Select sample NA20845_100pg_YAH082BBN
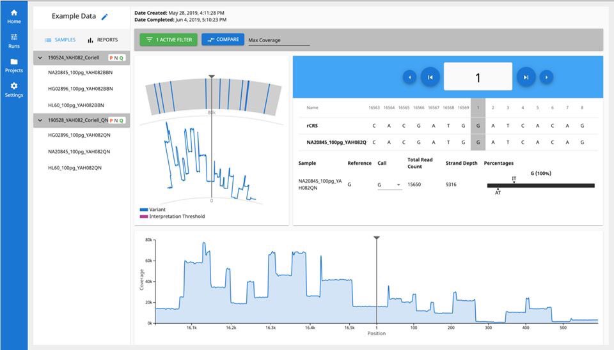This screenshot has height=350, width=614. click(x=81, y=73)
